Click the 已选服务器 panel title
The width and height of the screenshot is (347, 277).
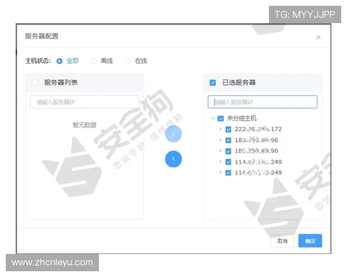239,83
